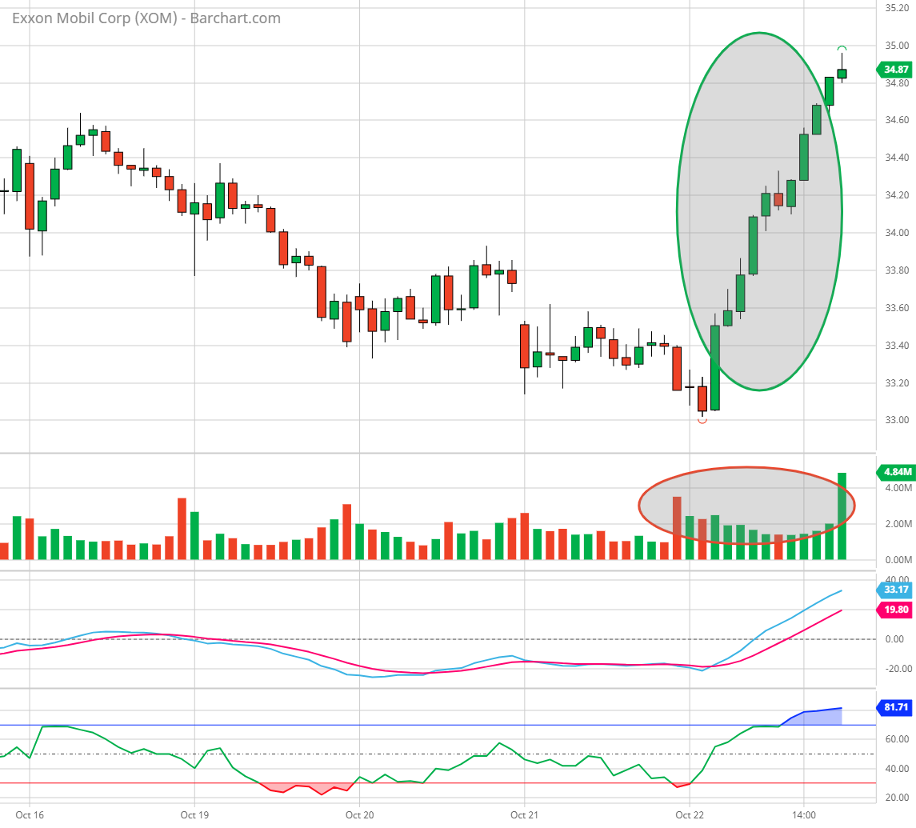Viewport: 916px width, 828px height.
Task: Click the 34.00 price axis label
Action: pyautogui.click(x=897, y=233)
